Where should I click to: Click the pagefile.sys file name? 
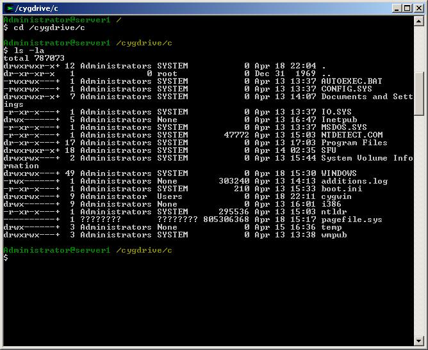click(x=351, y=219)
